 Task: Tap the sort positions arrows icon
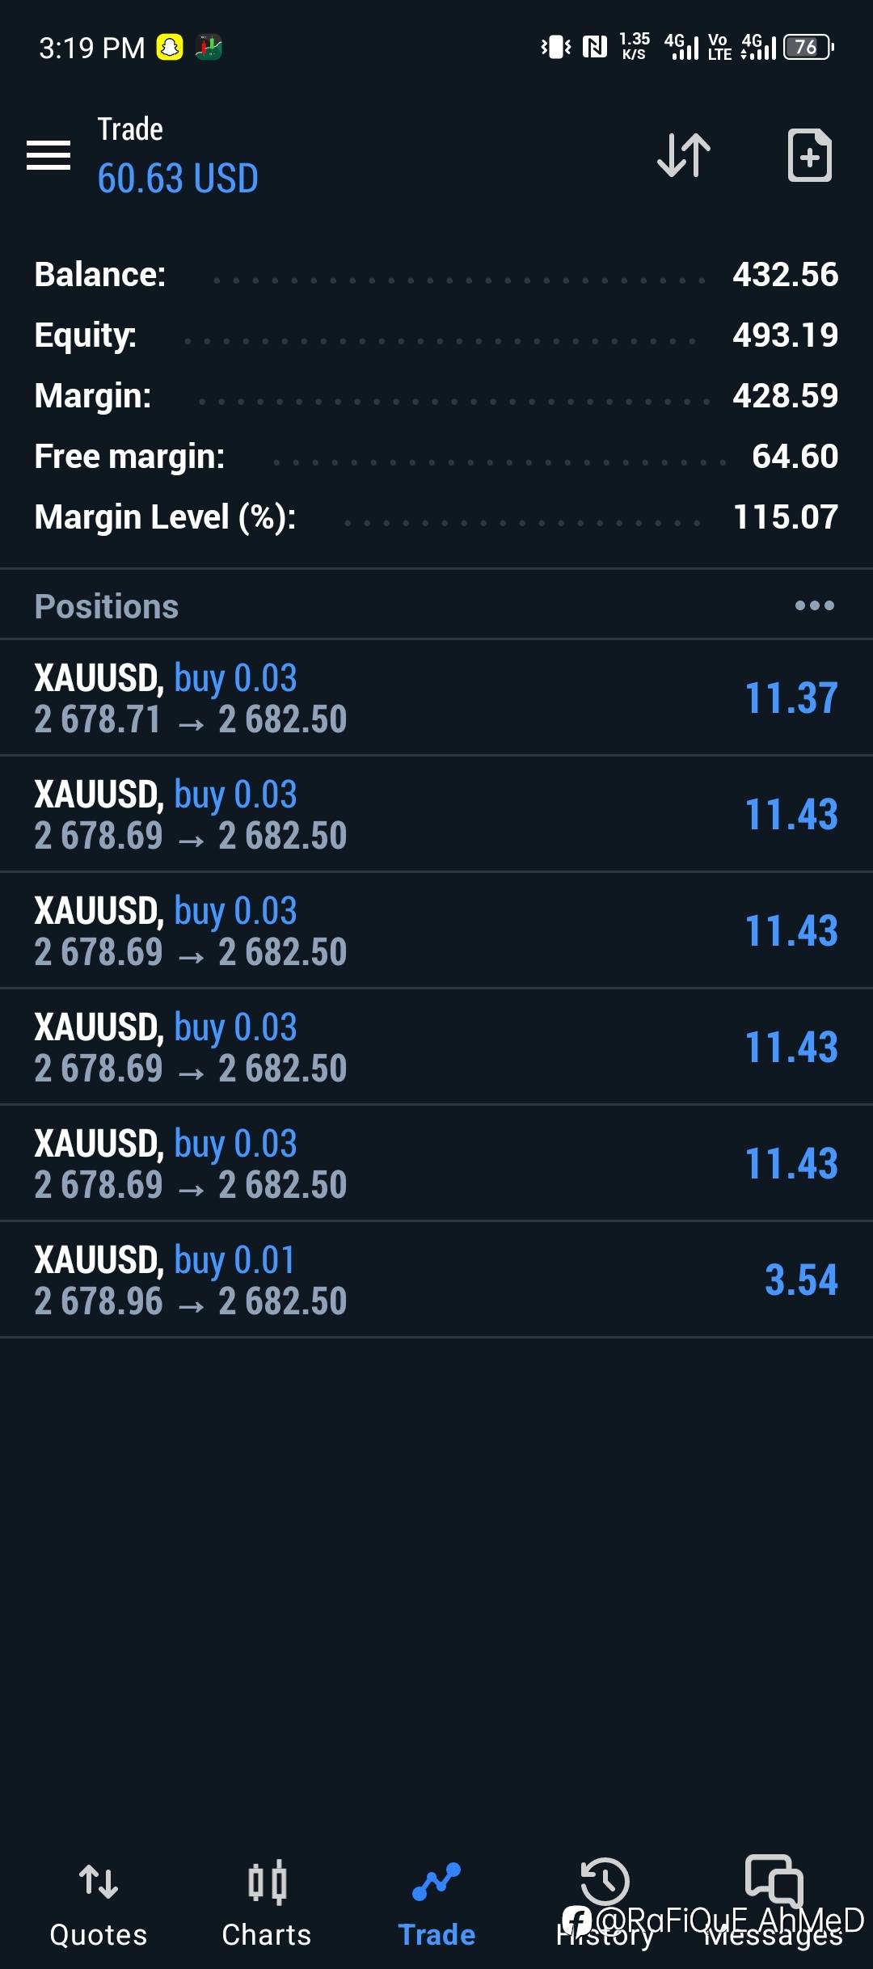683,154
